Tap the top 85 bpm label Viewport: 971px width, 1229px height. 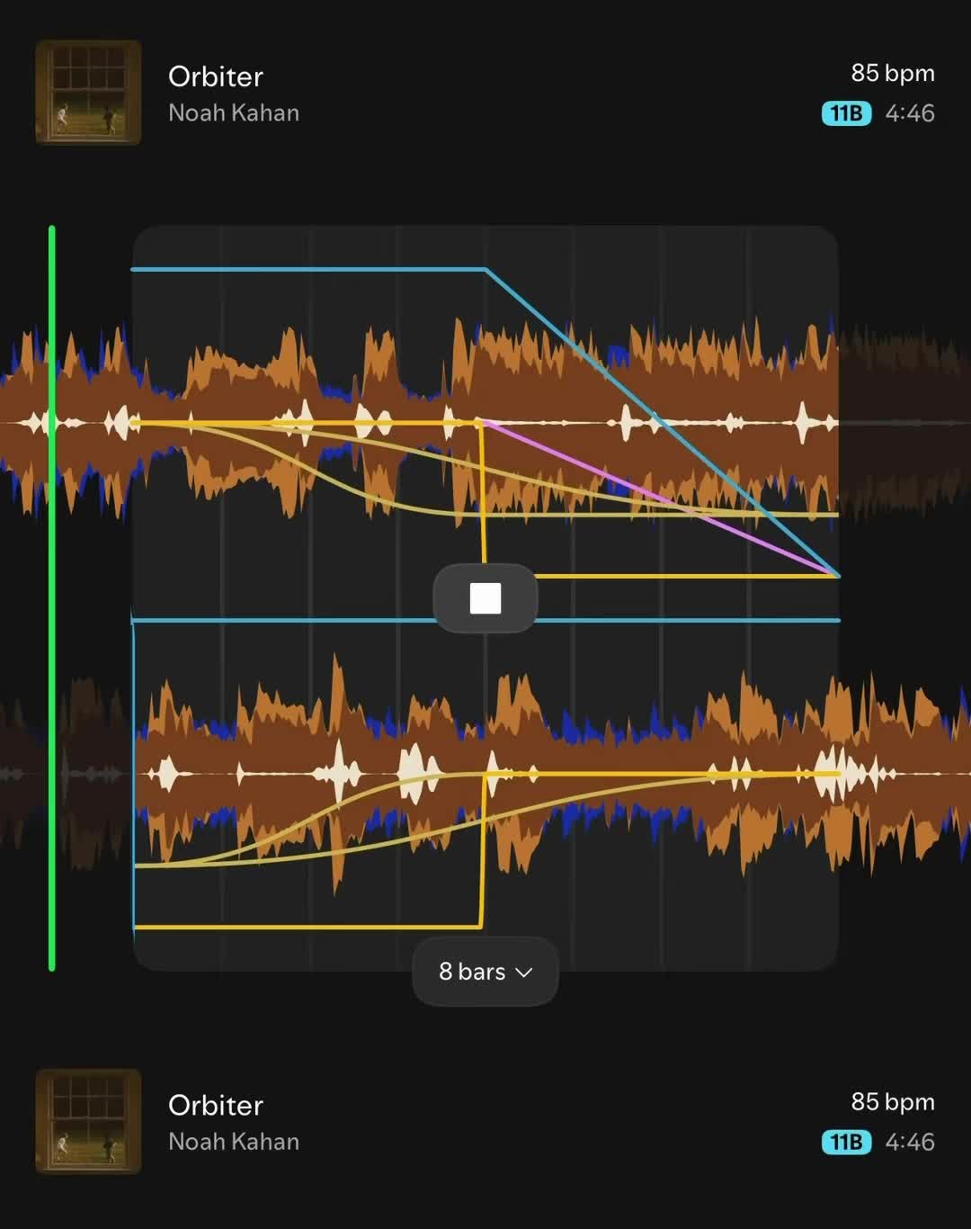coord(893,73)
